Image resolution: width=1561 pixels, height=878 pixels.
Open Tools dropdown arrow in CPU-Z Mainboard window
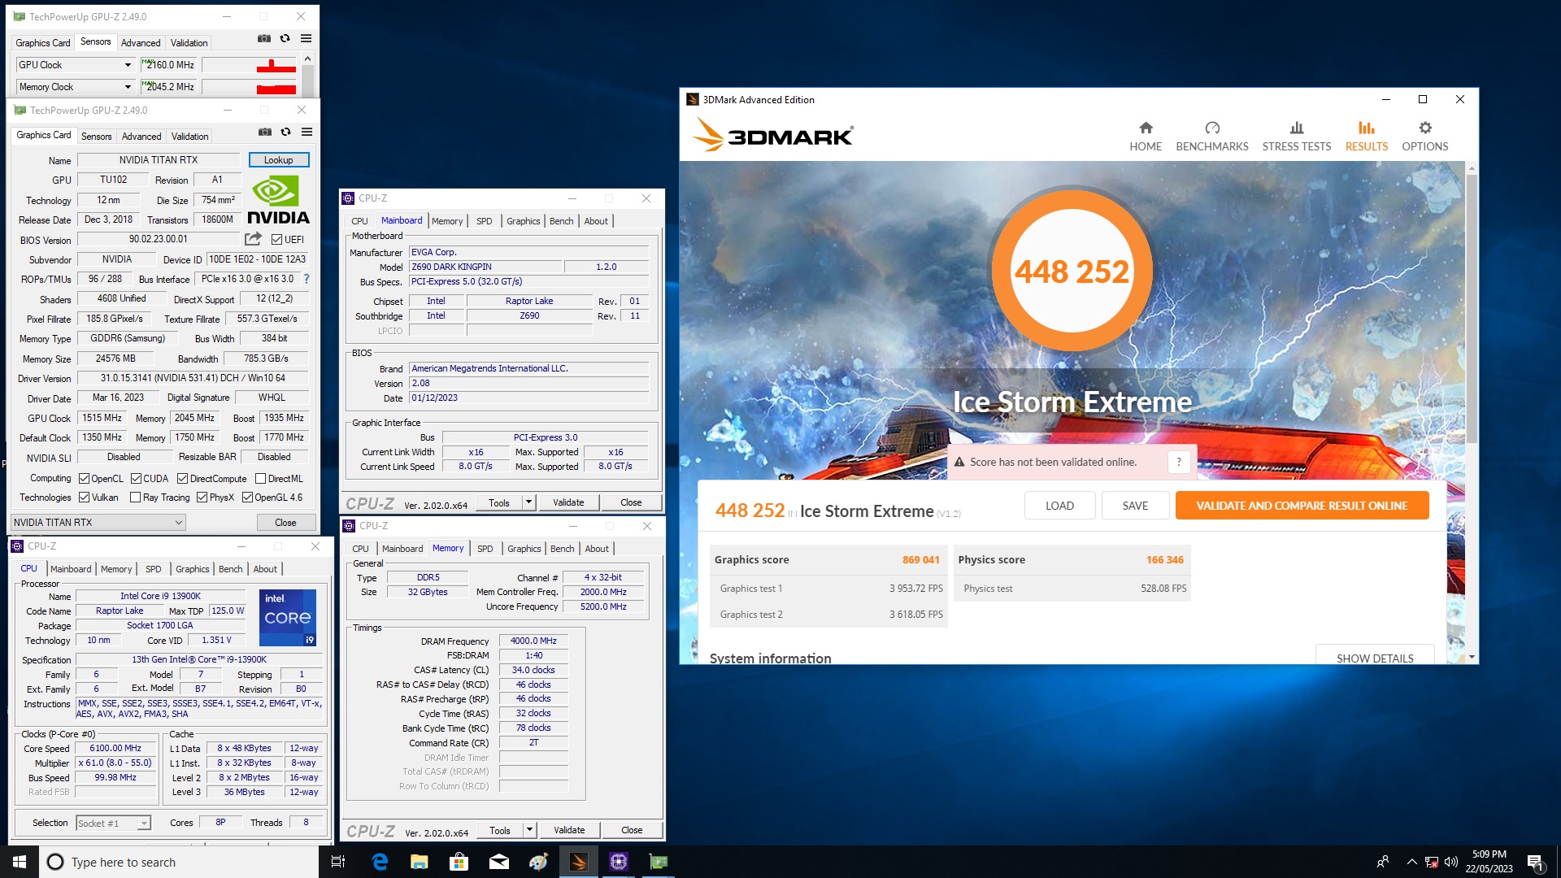528,502
